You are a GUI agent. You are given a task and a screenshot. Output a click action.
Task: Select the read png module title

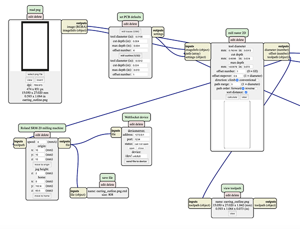[35, 9]
